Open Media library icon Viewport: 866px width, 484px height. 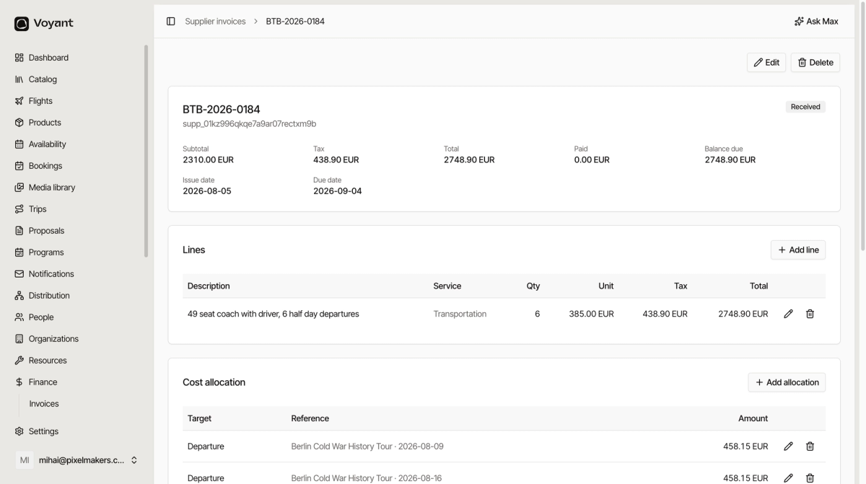19,188
